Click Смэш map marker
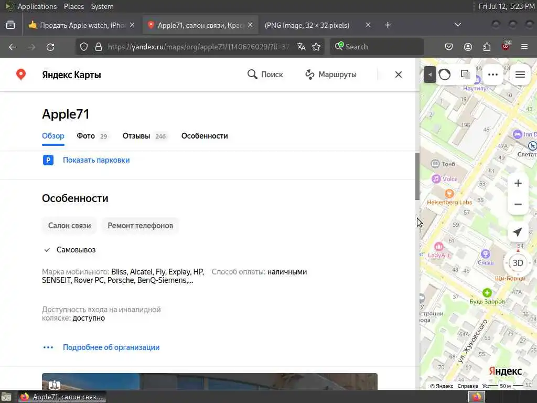The height and width of the screenshot is (403, 537). (485, 254)
